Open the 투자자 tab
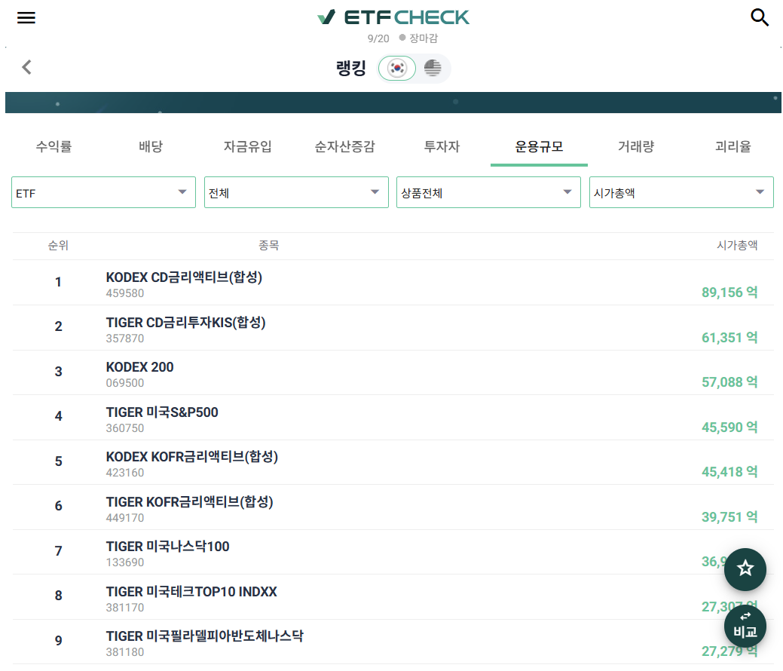This screenshot has height=671, width=783. click(x=442, y=146)
